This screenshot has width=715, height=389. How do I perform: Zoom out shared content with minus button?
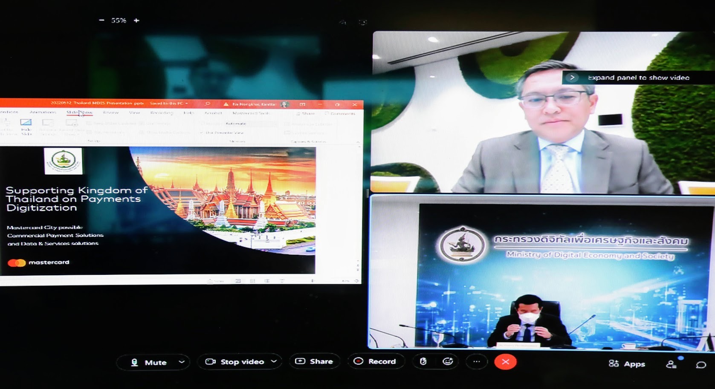pos(101,20)
